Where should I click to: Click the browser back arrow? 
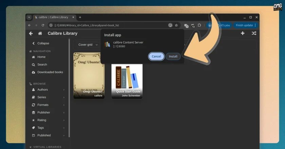pyautogui.click(x=30, y=25)
